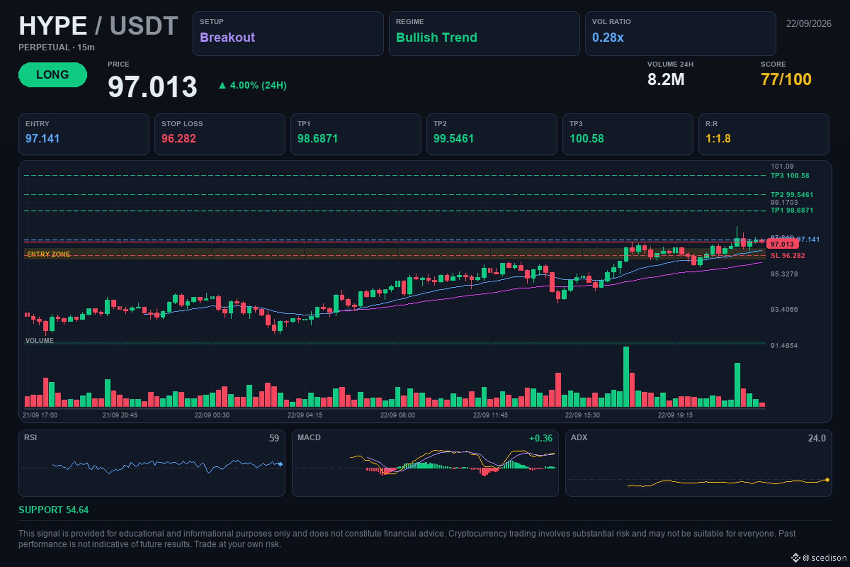Click the SUPPORT 54.64 text
This screenshot has height=567, width=850.
click(53, 510)
